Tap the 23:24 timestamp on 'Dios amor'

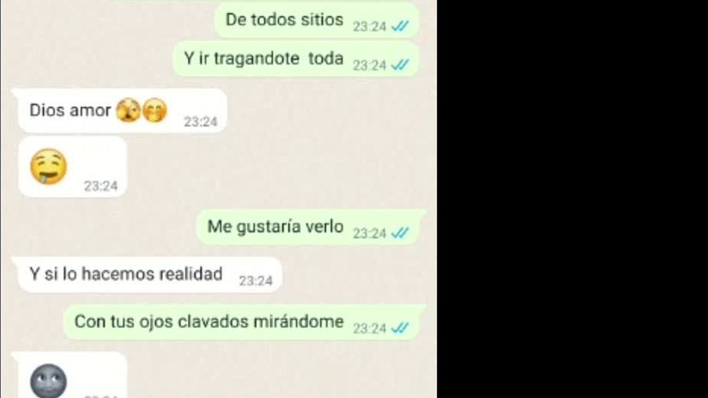tap(201, 122)
